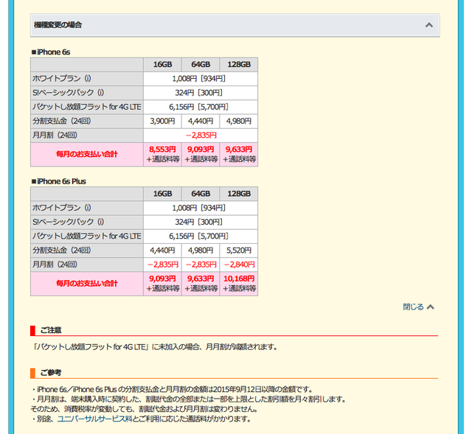The height and width of the screenshot is (434, 472).
Task: Select 128GB column header in iPhone 6s Plus table
Action: tap(239, 194)
